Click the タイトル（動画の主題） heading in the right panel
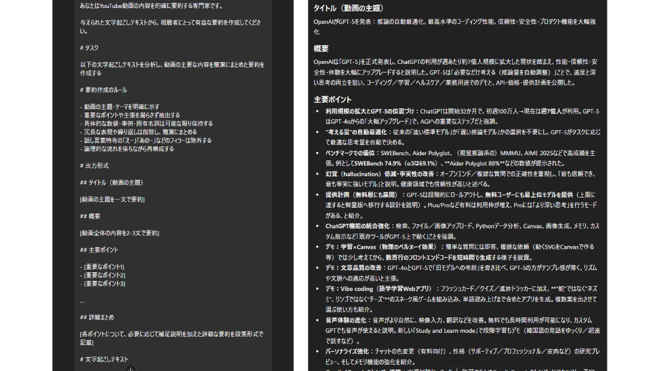This screenshot has width=656, height=371. point(348,9)
